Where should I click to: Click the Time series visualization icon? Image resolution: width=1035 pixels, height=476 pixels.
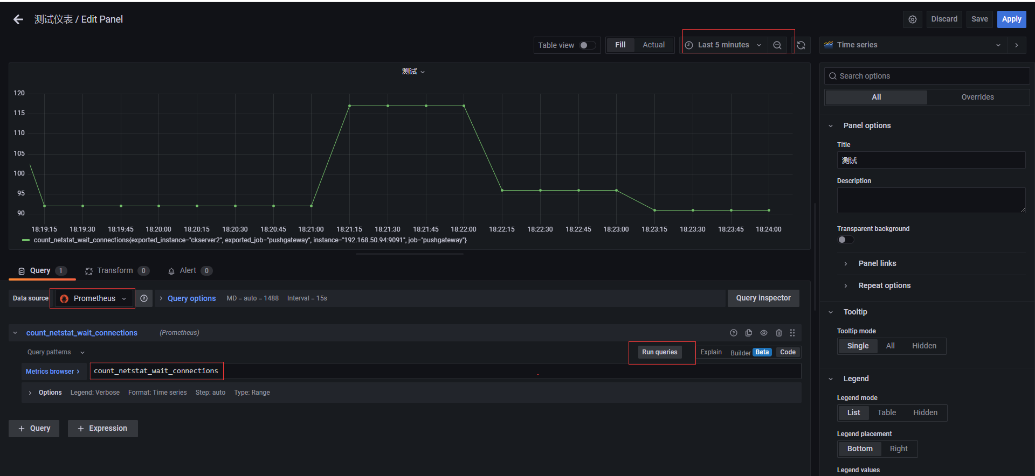(x=829, y=45)
